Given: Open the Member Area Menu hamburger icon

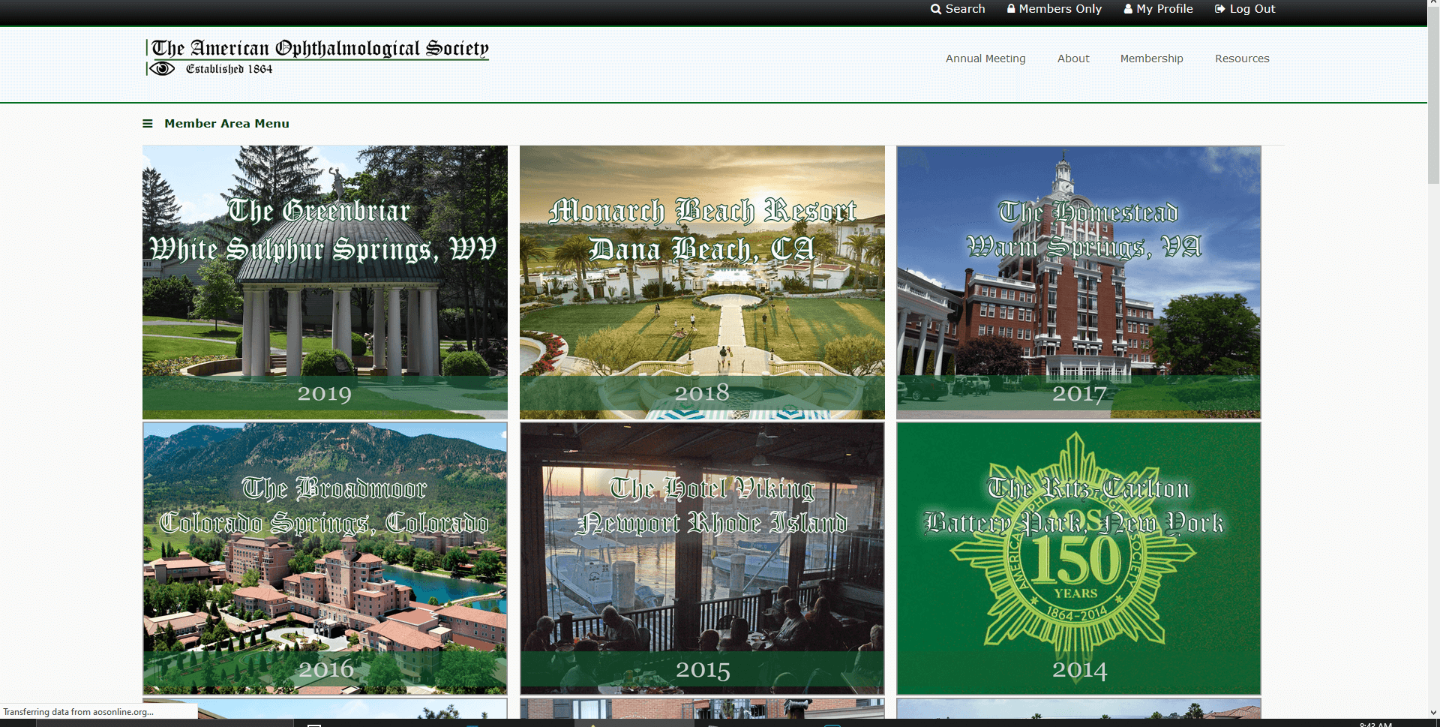Looking at the screenshot, I should point(148,124).
